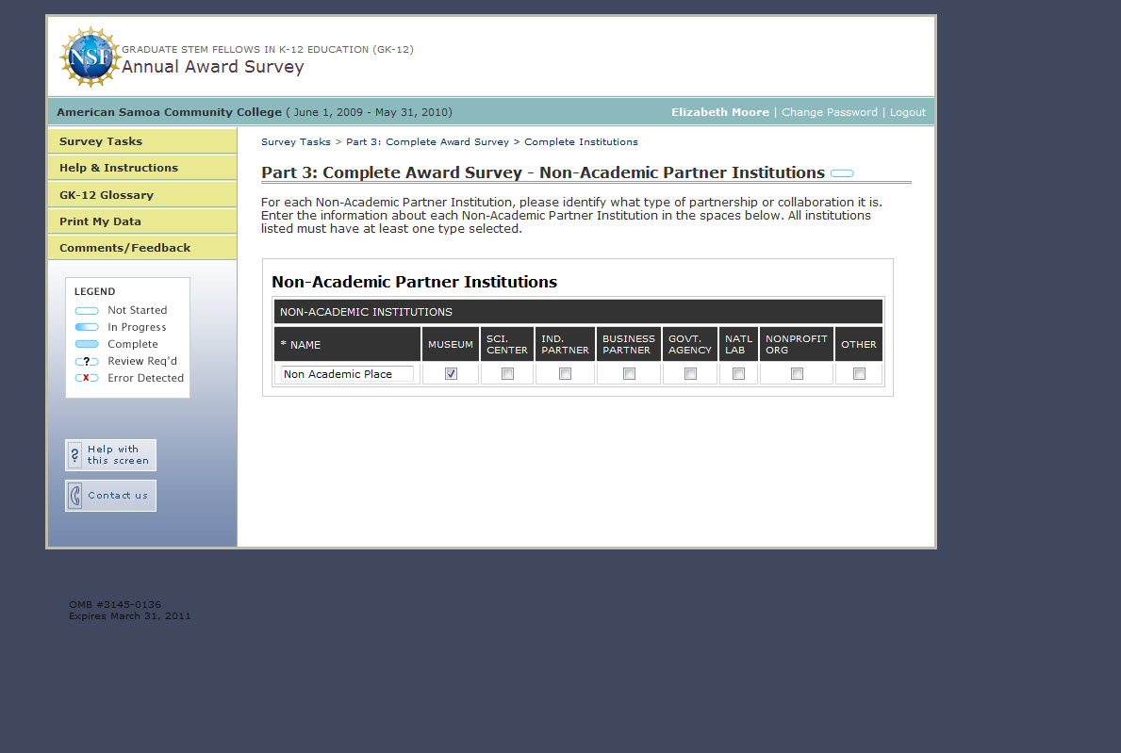Open Help & Instructions in sidebar
Screen dimensions: 1121x753
(x=142, y=168)
